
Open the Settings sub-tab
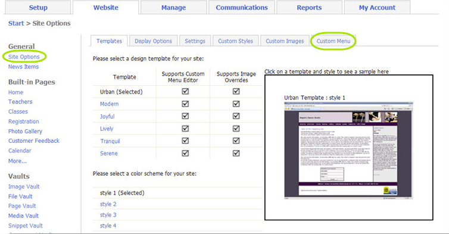195,41
